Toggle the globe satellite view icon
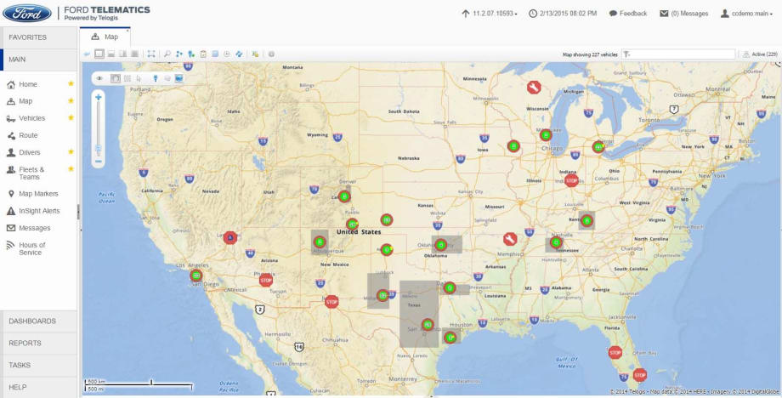The image size is (782, 398). [x=179, y=78]
